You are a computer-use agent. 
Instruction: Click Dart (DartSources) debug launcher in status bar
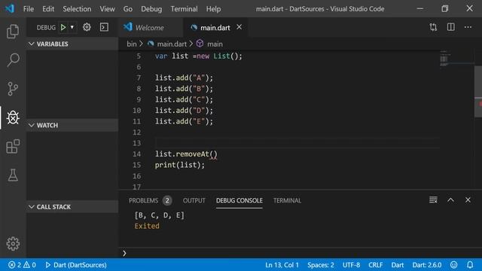[76, 265]
